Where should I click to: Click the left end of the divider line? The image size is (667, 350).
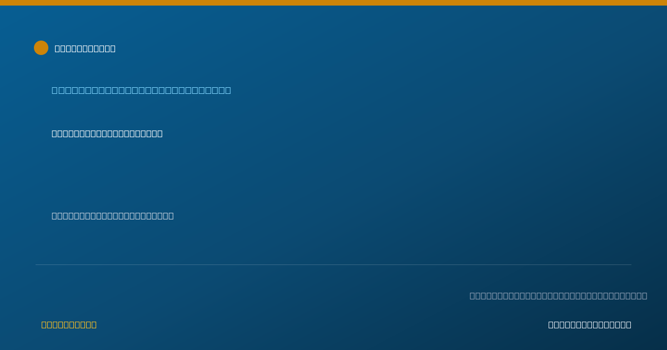coord(37,264)
